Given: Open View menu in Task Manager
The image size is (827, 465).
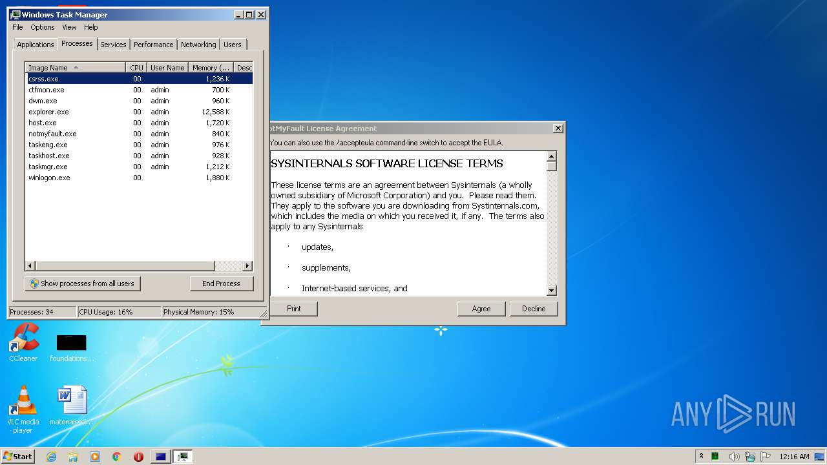Looking at the screenshot, I should pyautogui.click(x=69, y=27).
